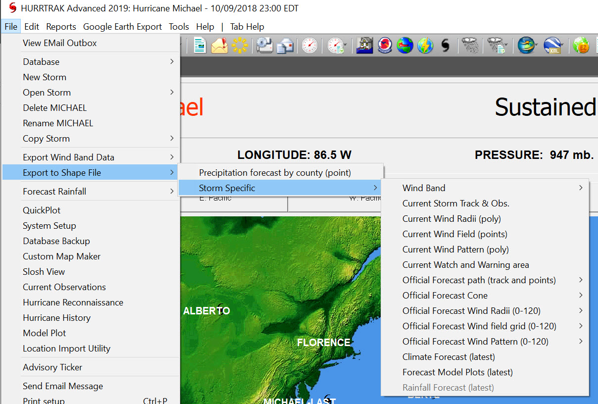Select Current Wind Radii (poly)
This screenshot has height=404, width=598.
pyautogui.click(x=451, y=219)
